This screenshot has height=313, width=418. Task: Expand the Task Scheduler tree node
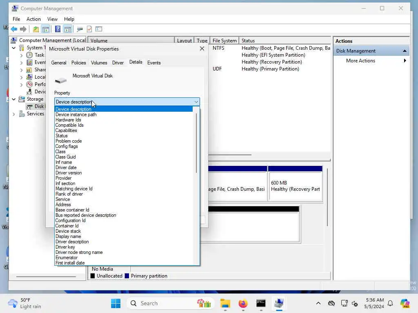tap(21, 55)
